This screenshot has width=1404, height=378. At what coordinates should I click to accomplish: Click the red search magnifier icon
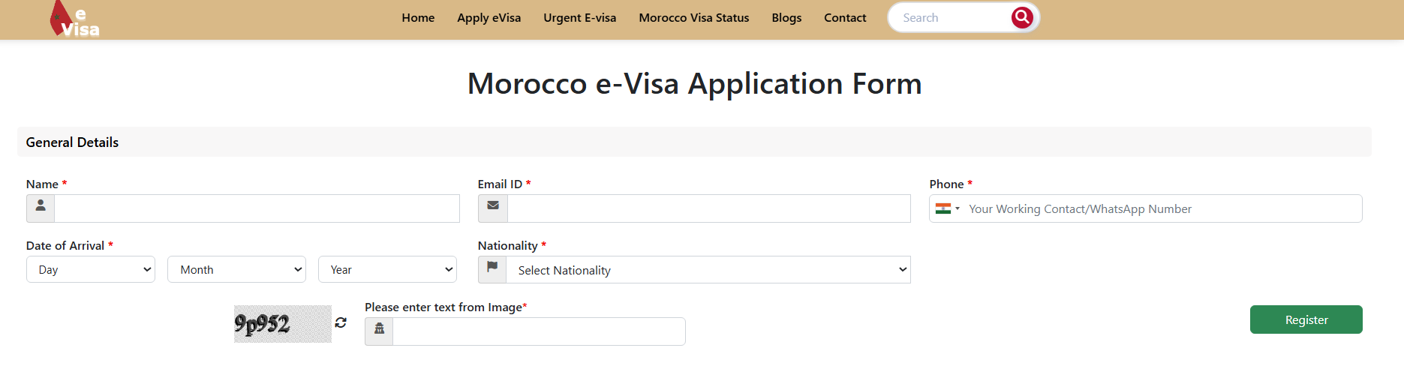pos(1021,17)
